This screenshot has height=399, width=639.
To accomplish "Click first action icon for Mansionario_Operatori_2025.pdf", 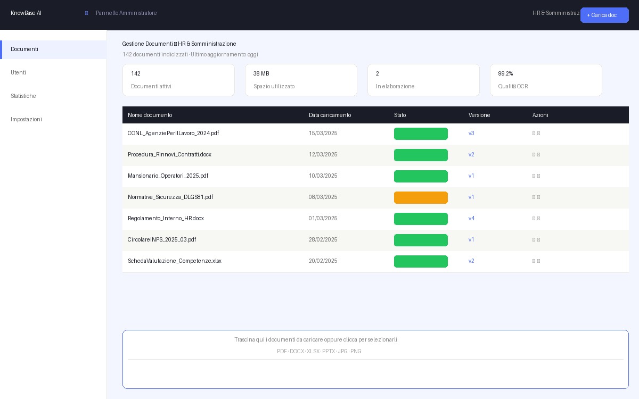I will click(x=534, y=176).
